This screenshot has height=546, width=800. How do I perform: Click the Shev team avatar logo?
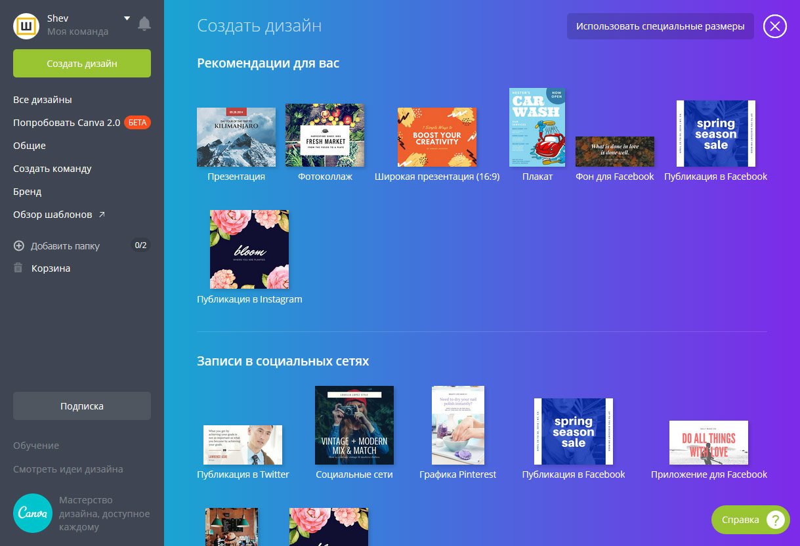[x=27, y=26]
